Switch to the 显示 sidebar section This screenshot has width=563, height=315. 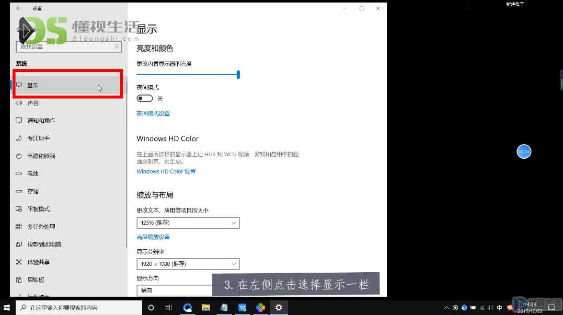click(31, 85)
